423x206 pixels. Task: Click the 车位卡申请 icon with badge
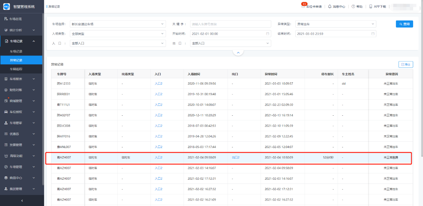303,6
